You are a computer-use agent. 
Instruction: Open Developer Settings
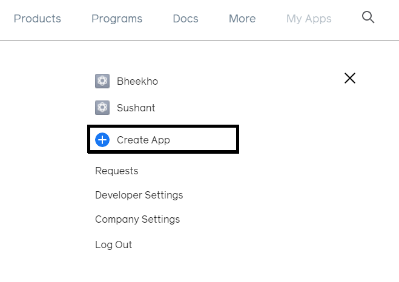[x=139, y=195]
